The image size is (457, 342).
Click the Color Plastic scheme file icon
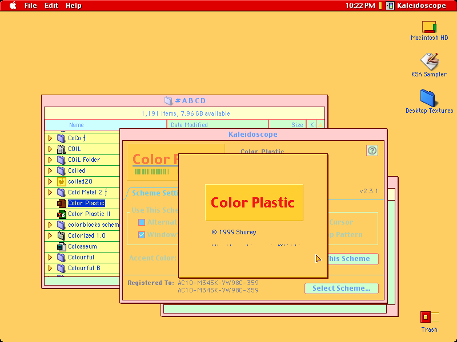coord(62,203)
